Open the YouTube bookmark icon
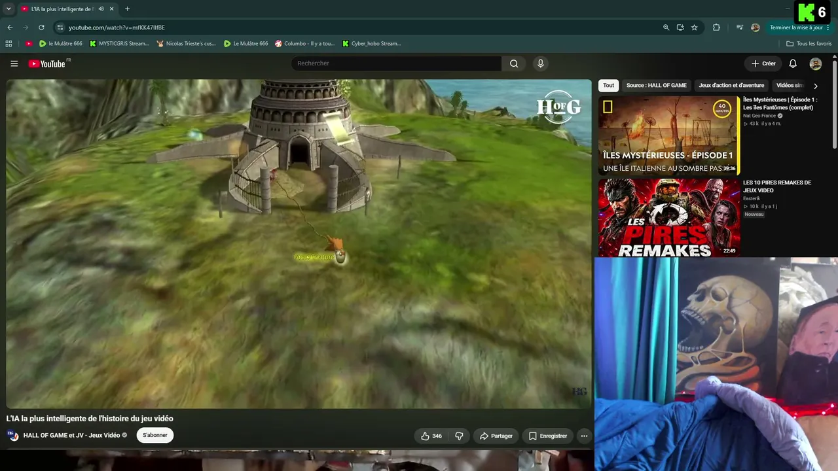 tap(29, 44)
